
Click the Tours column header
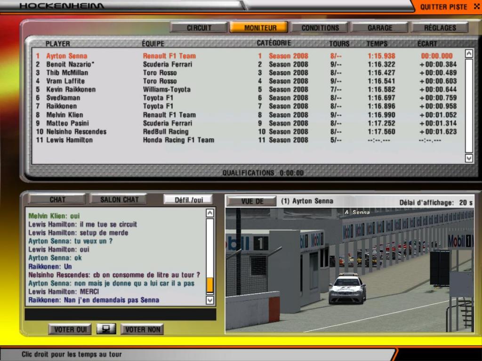point(339,43)
